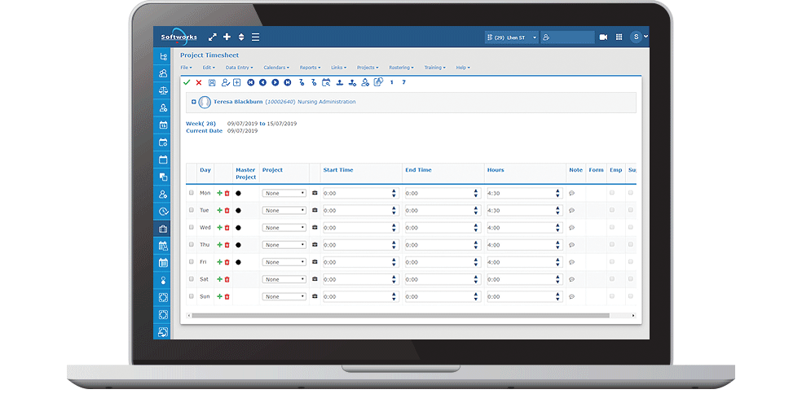The width and height of the screenshot is (802, 407).
Task: Open the Help menu
Action: (463, 68)
